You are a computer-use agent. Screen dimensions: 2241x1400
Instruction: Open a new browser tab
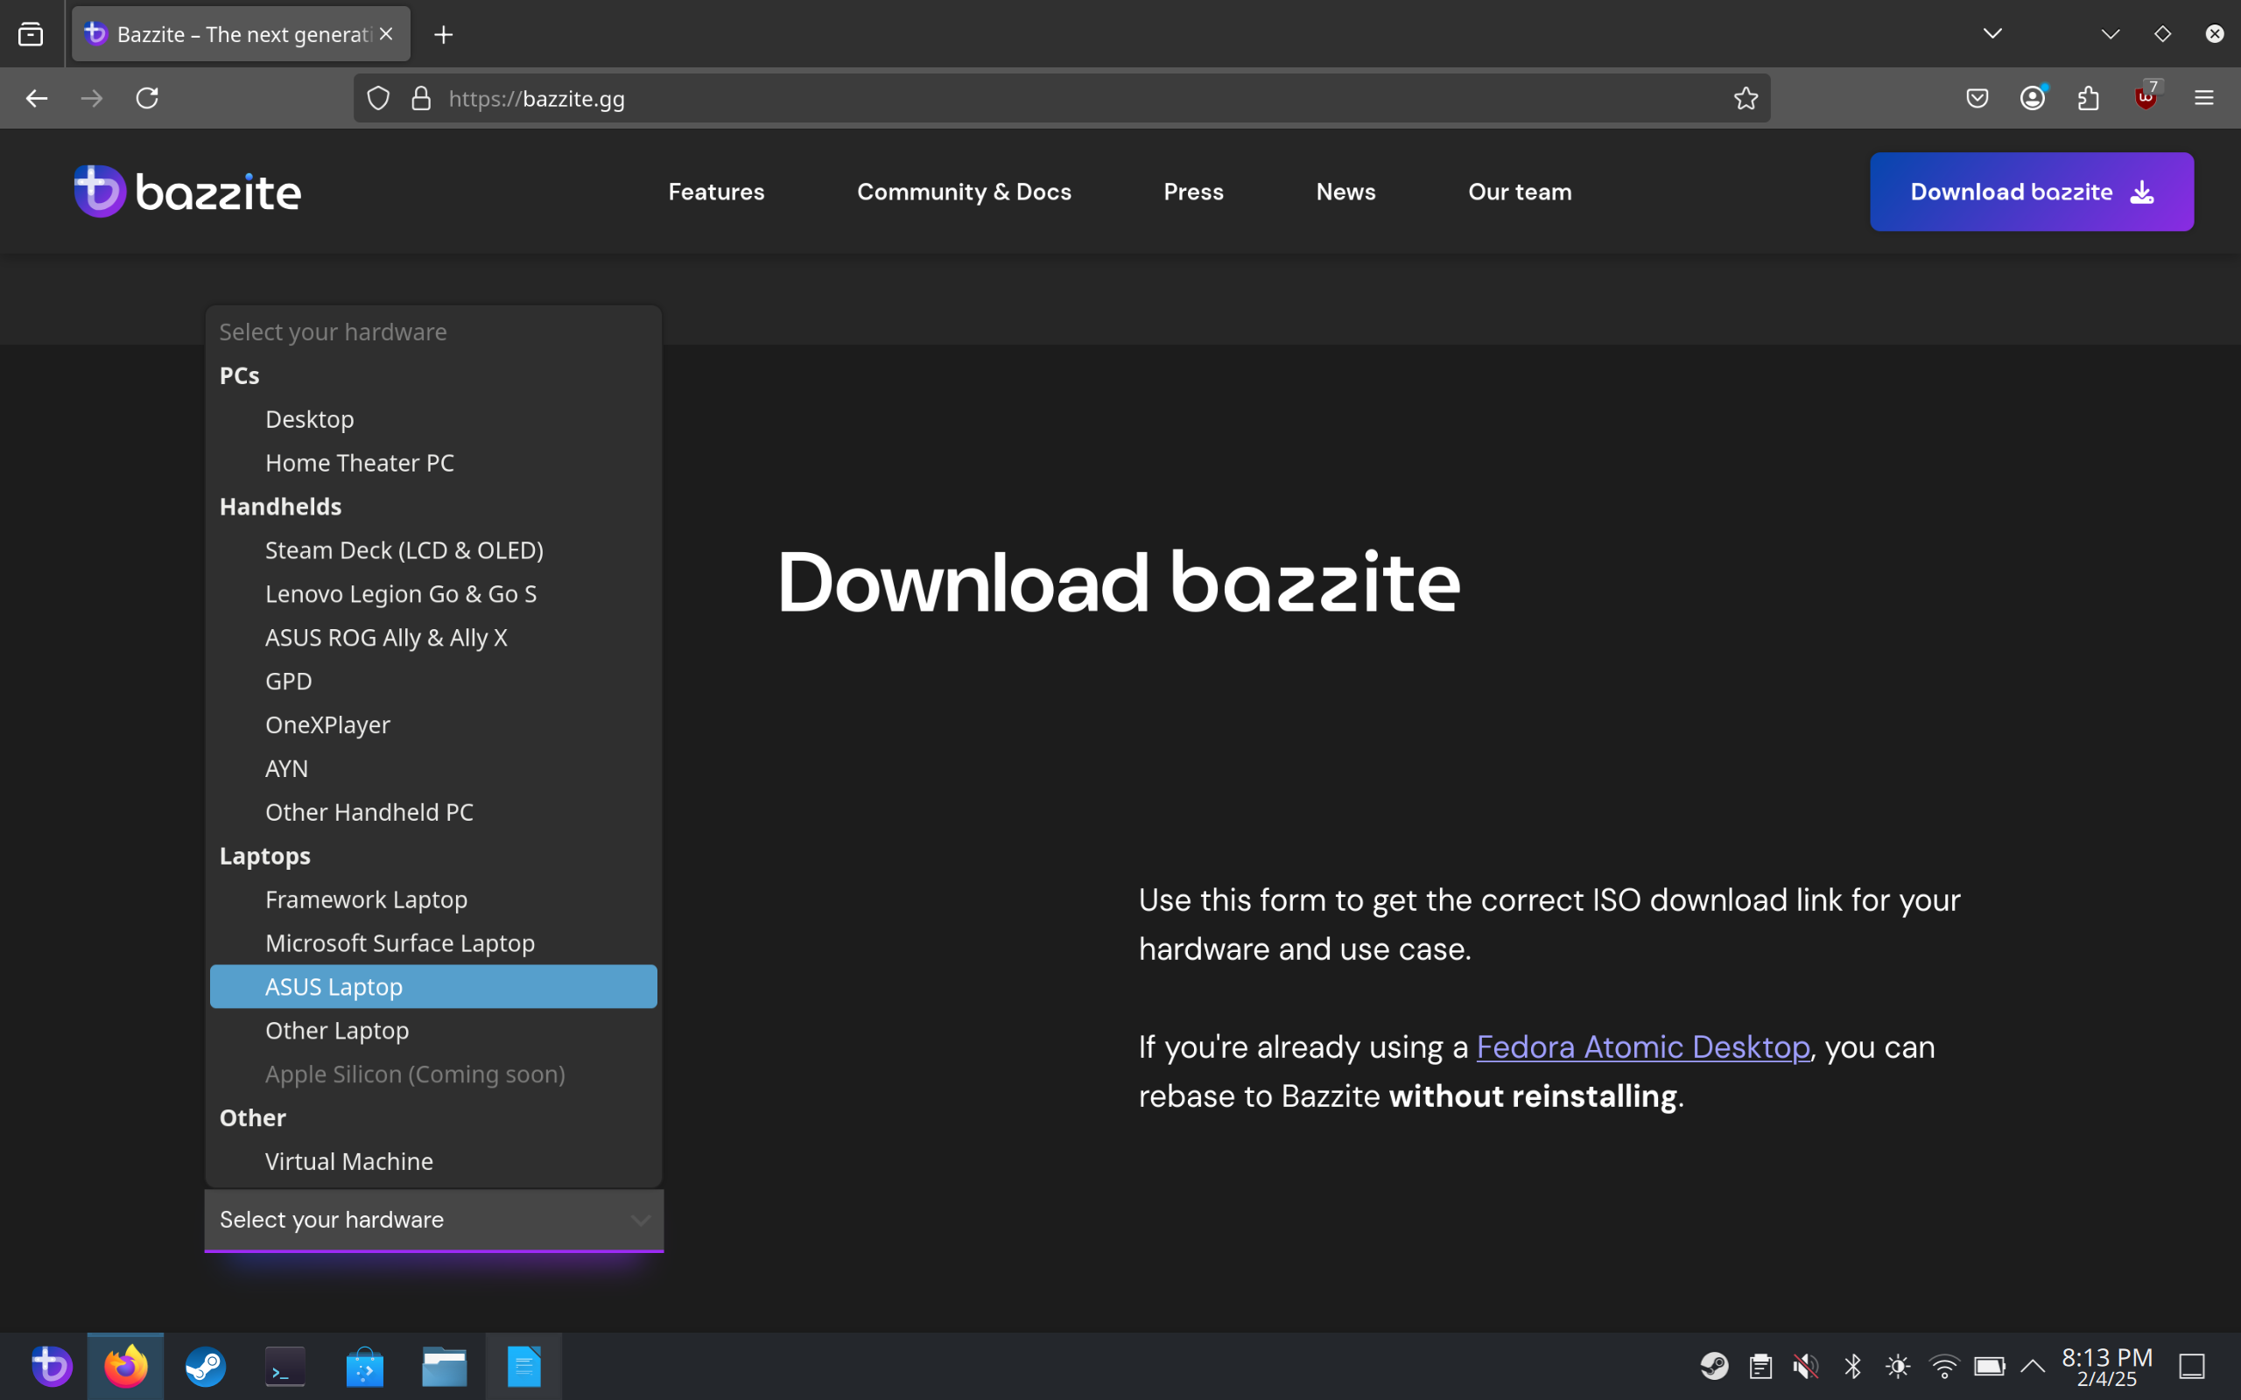(444, 35)
